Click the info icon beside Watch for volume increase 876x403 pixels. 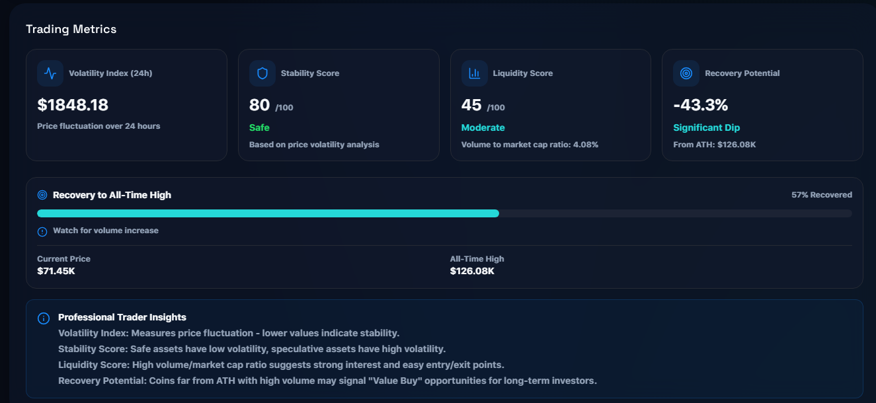[41, 231]
